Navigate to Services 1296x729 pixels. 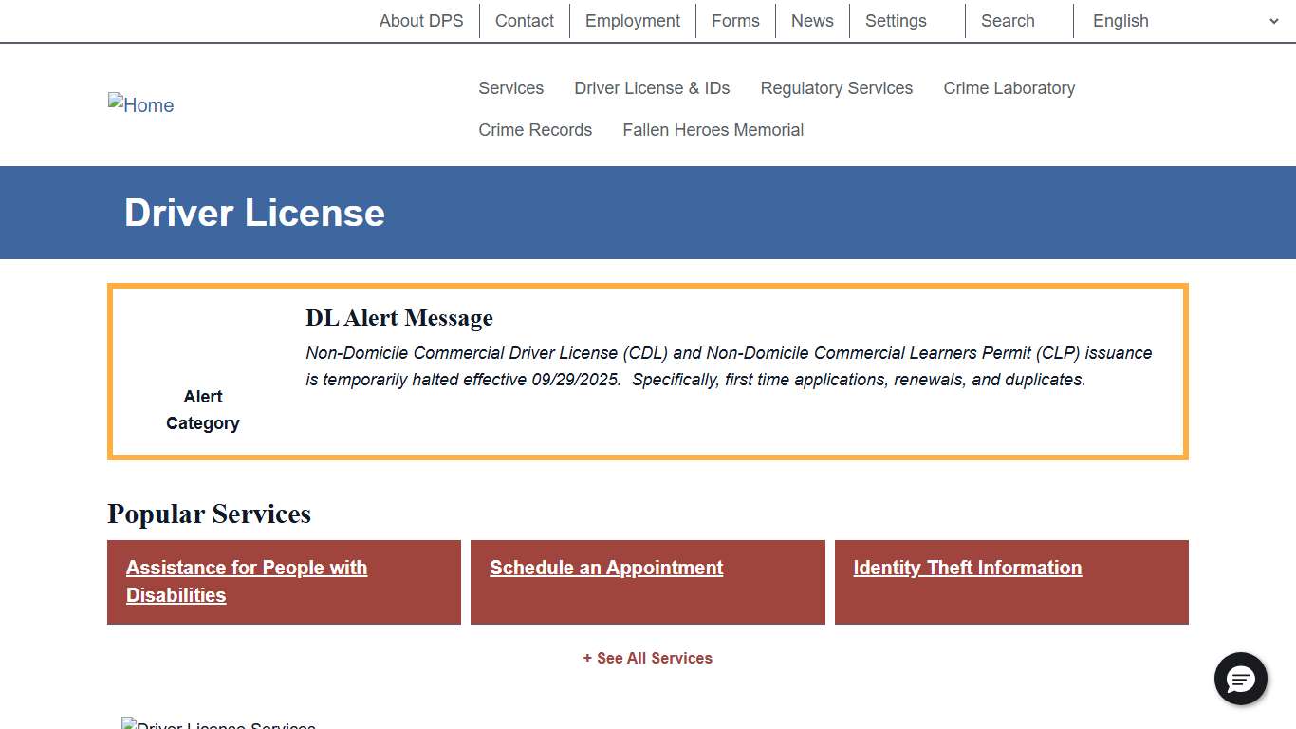[x=510, y=87]
